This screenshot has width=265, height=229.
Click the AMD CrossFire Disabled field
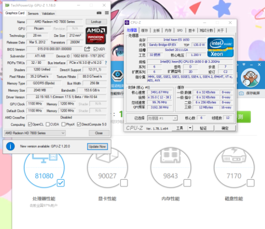click(66, 117)
